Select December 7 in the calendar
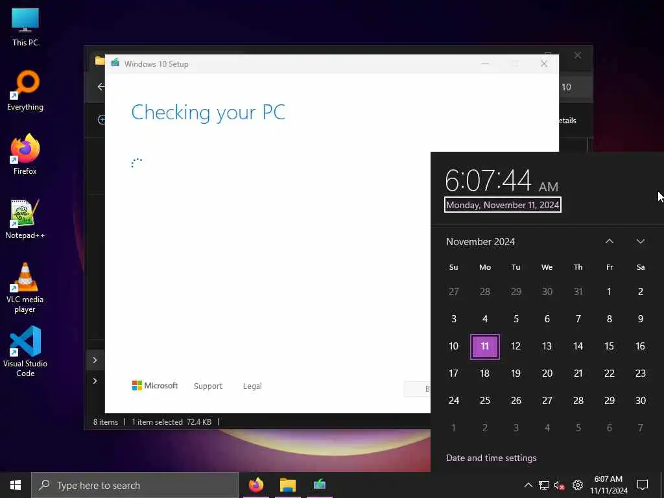This screenshot has height=498, width=664. pos(640,428)
